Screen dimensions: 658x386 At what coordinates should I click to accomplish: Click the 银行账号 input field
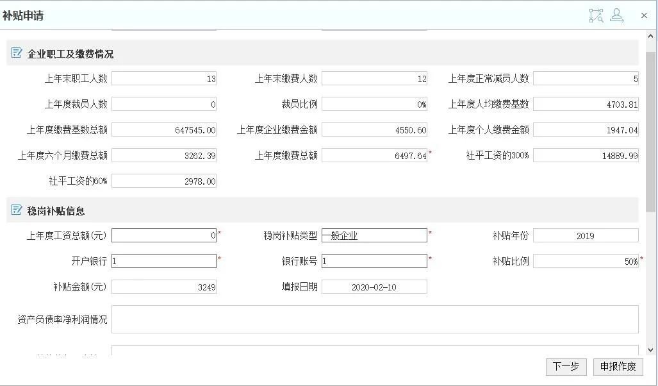pyautogui.click(x=374, y=261)
